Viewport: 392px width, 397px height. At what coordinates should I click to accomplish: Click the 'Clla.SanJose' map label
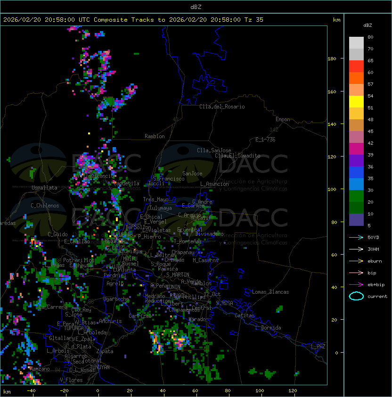coord(214,150)
